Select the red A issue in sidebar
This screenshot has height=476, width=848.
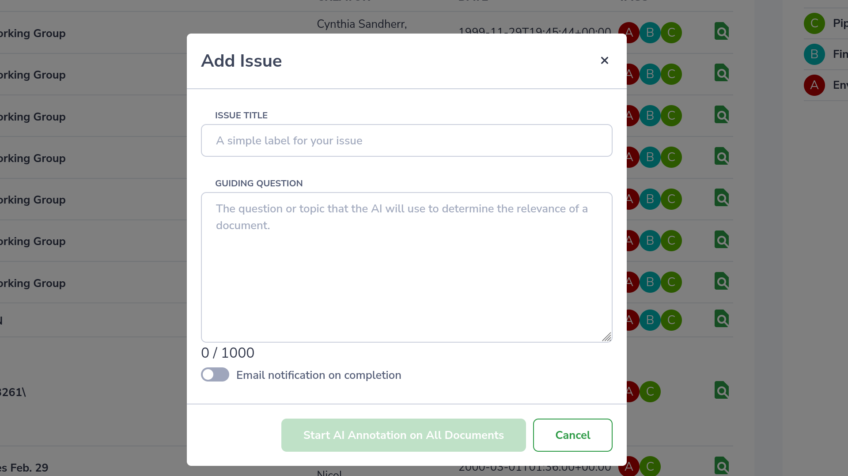(814, 85)
